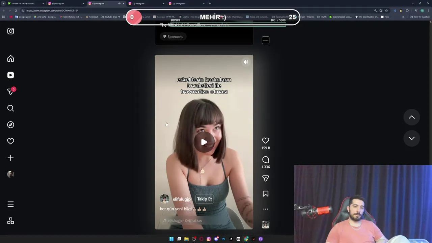432x243 pixels.
Task: Show hidden bookmarks overflow chevron
Action: click(x=403, y=17)
